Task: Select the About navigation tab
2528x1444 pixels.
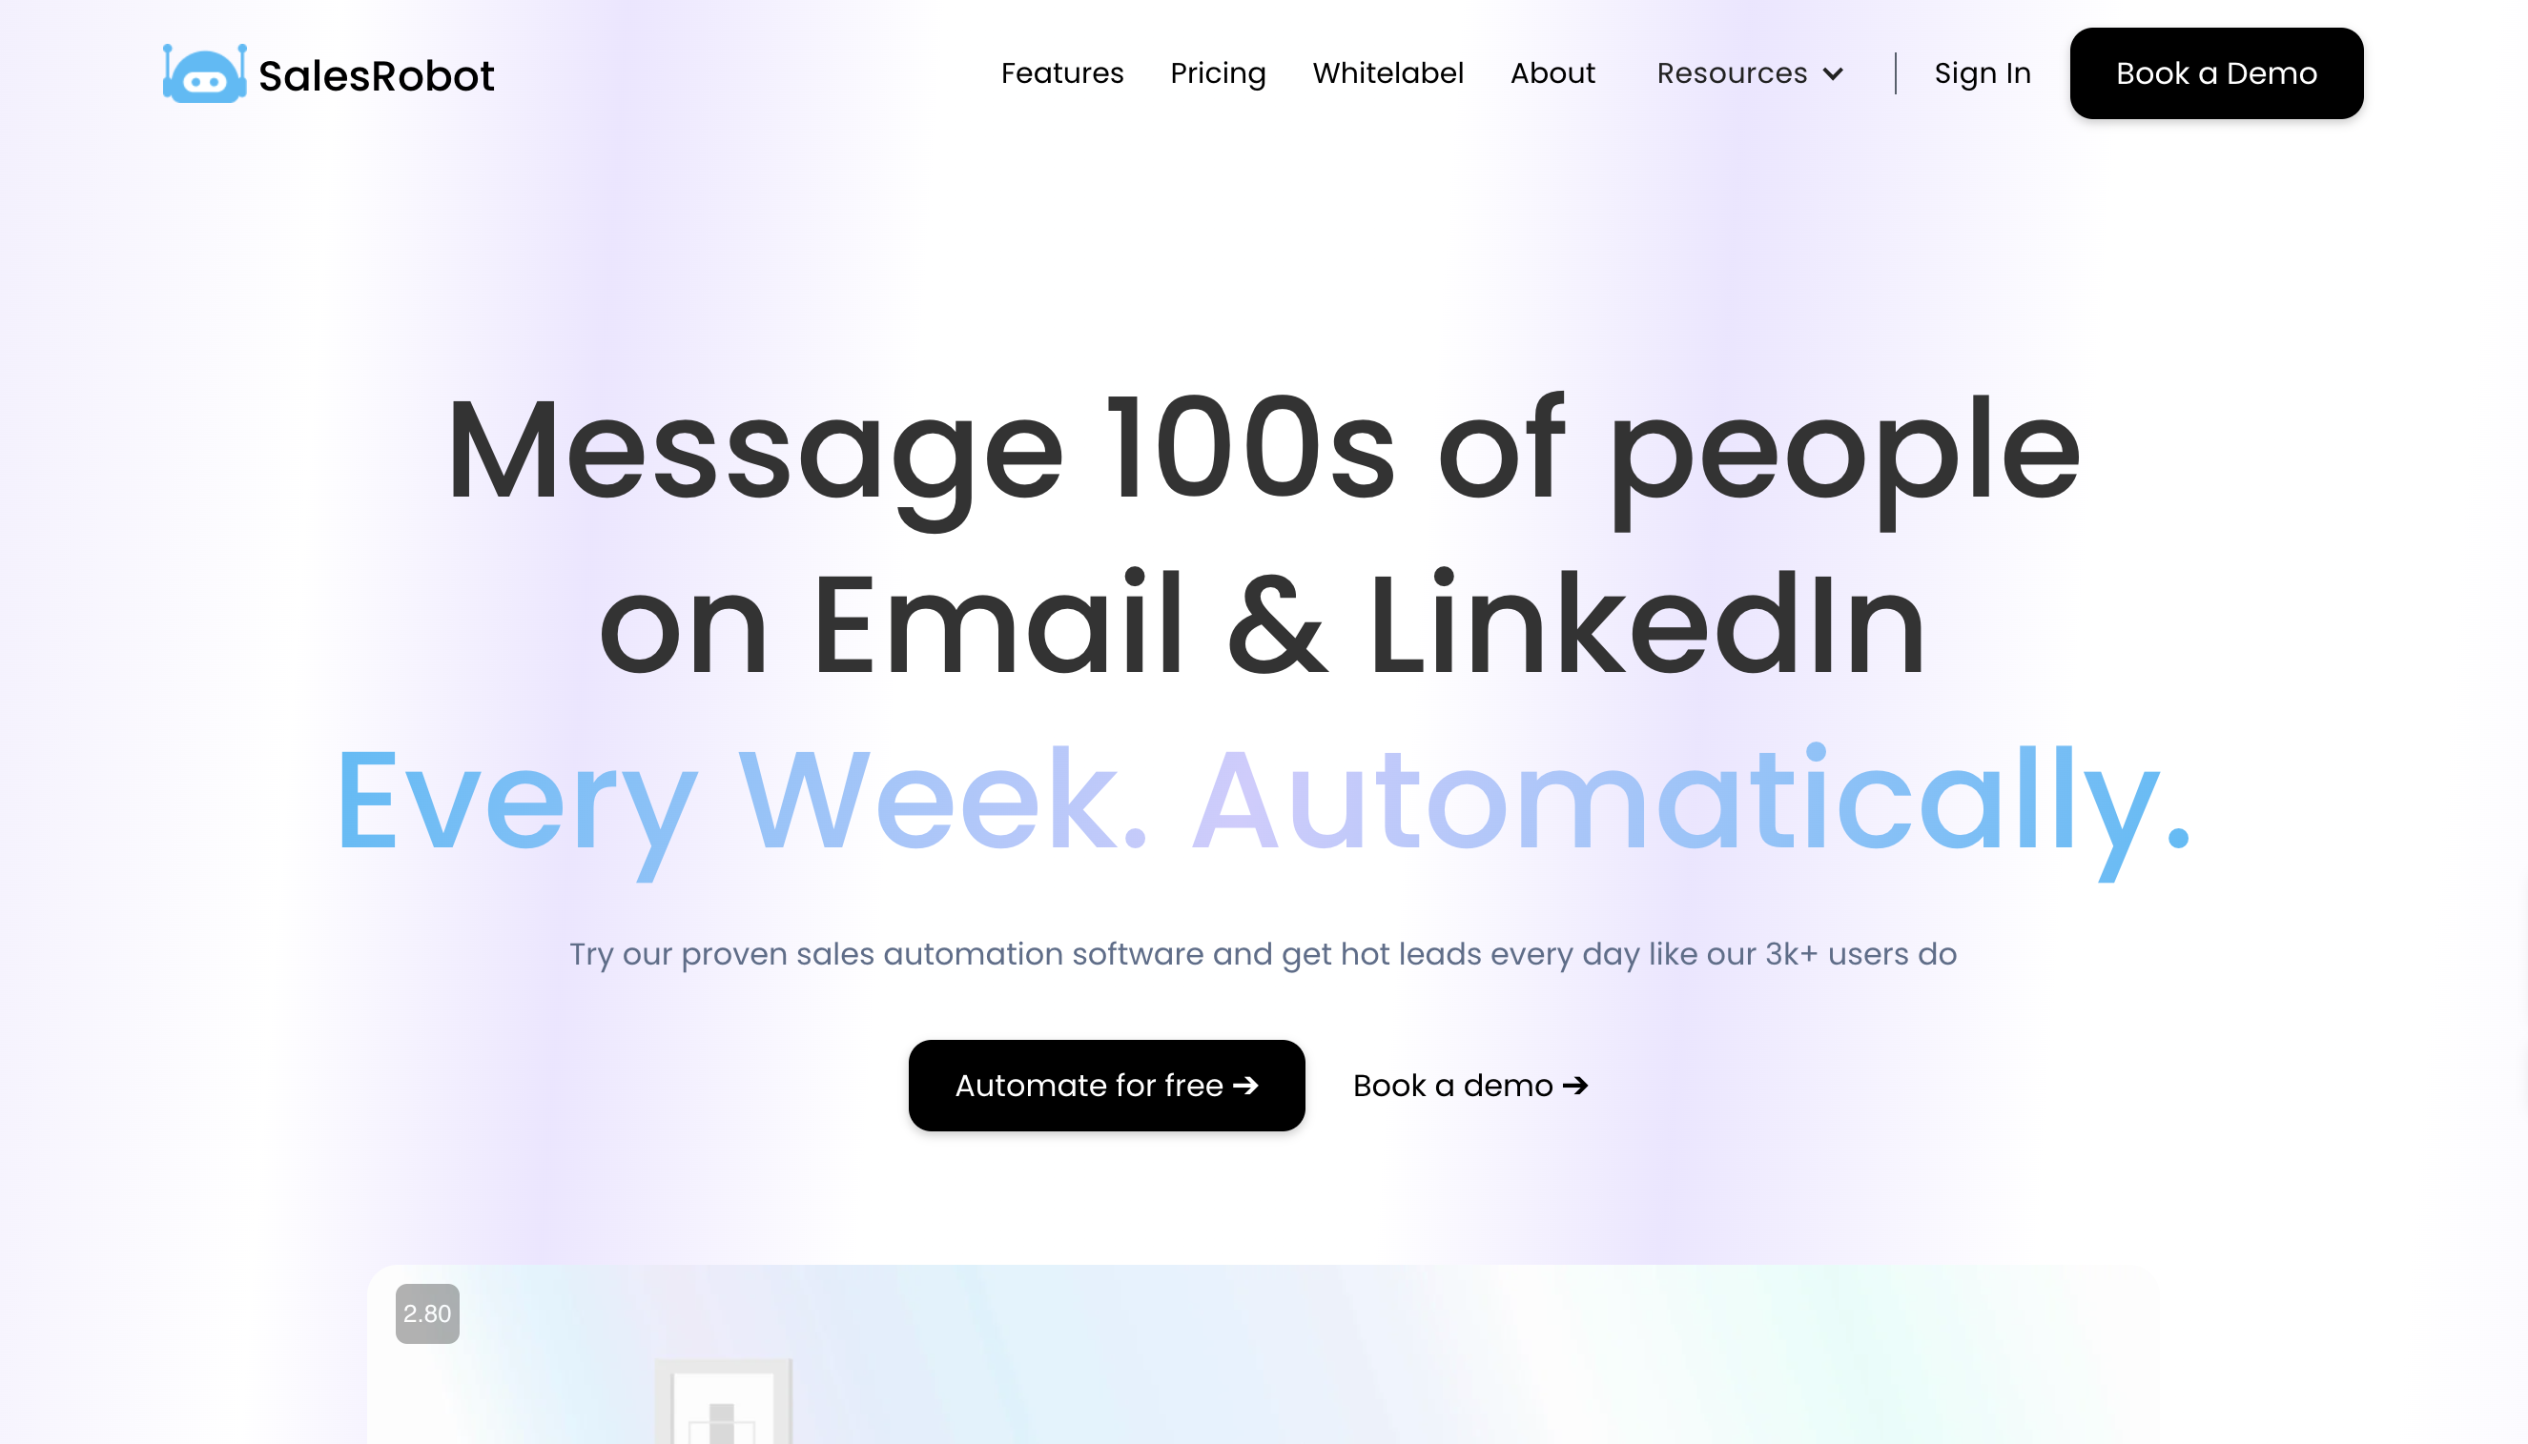Action: point(1552,72)
